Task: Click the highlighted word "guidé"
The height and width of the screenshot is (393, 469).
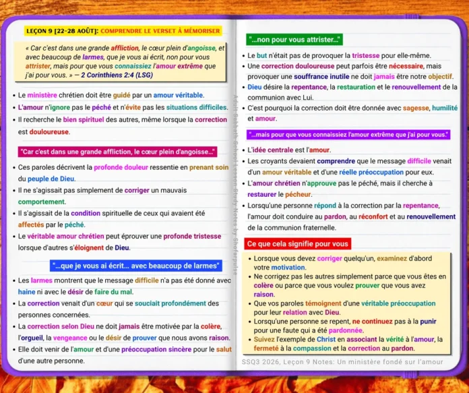Action: [x=121, y=95]
